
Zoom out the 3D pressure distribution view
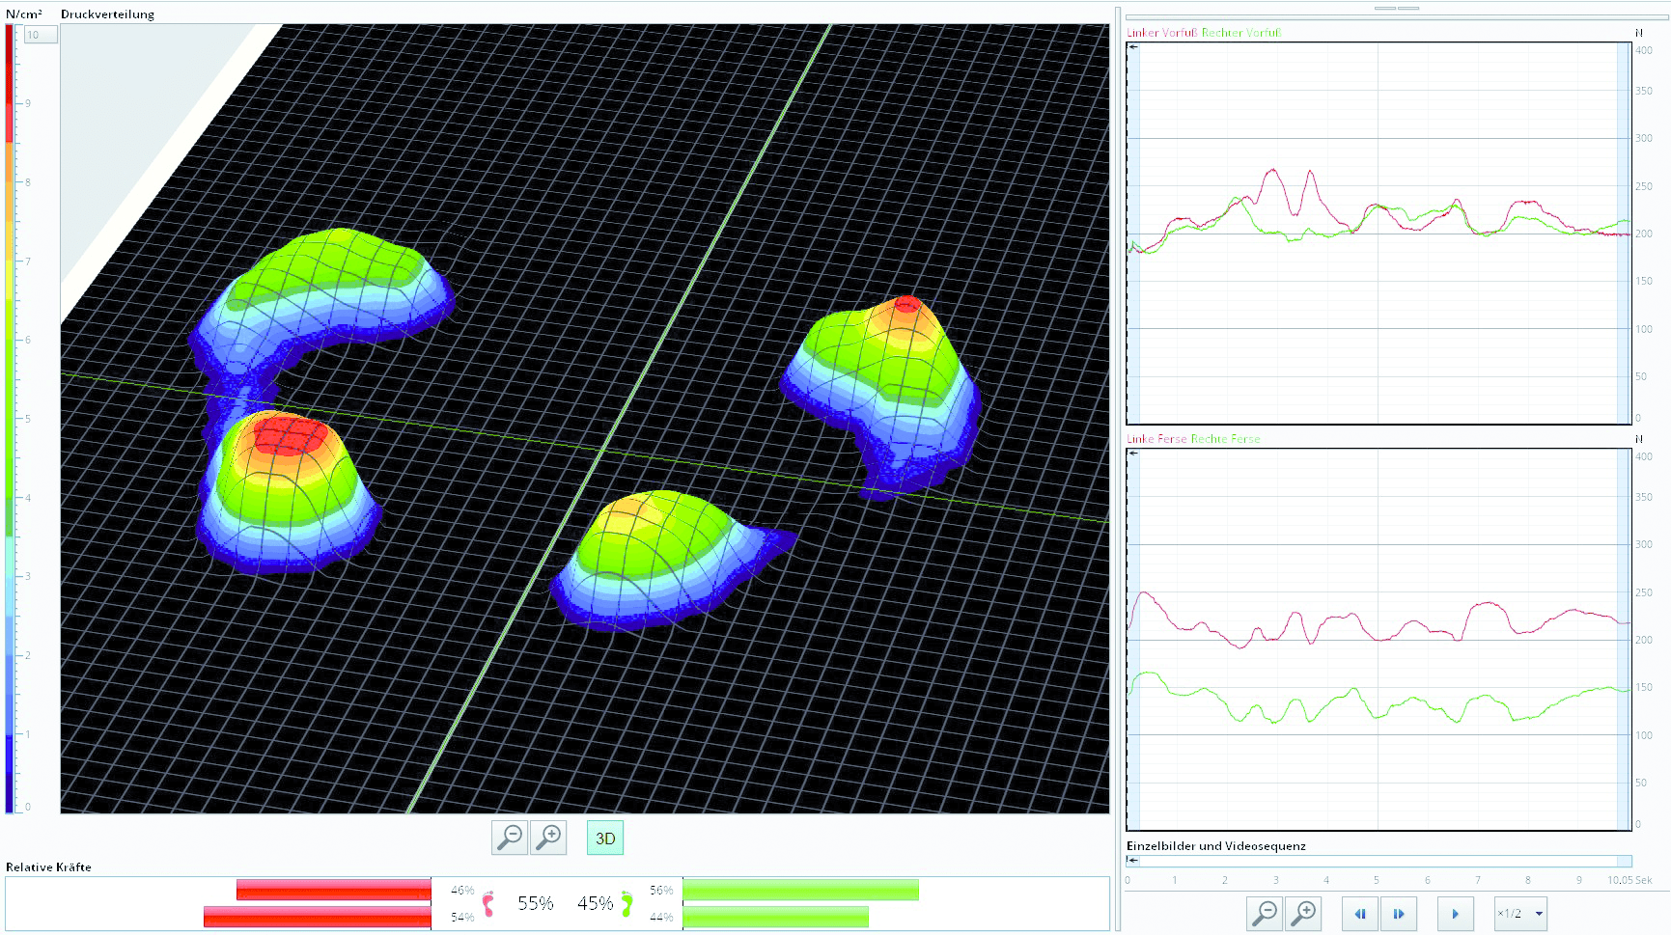(510, 838)
